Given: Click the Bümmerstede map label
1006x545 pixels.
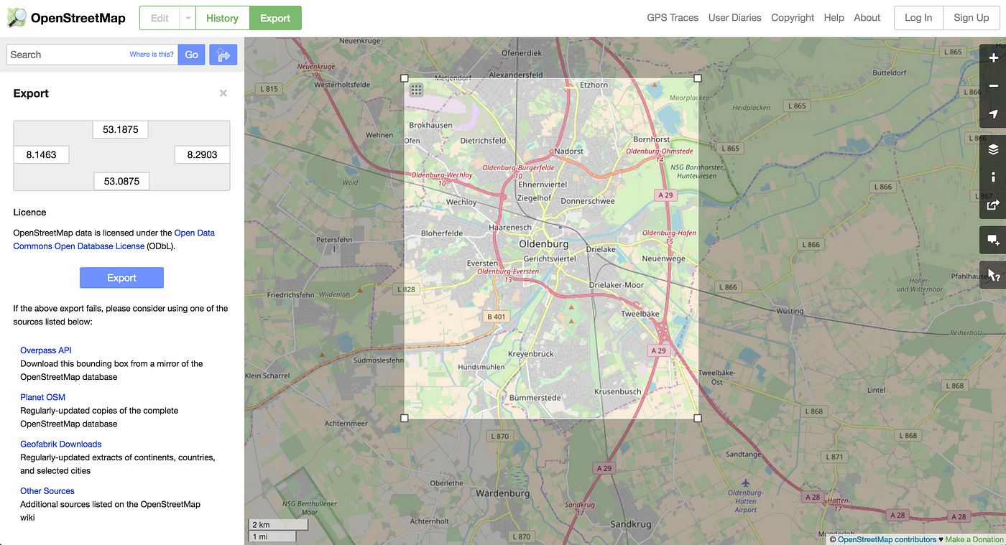Looking at the screenshot, I should [x=535, y=398].
